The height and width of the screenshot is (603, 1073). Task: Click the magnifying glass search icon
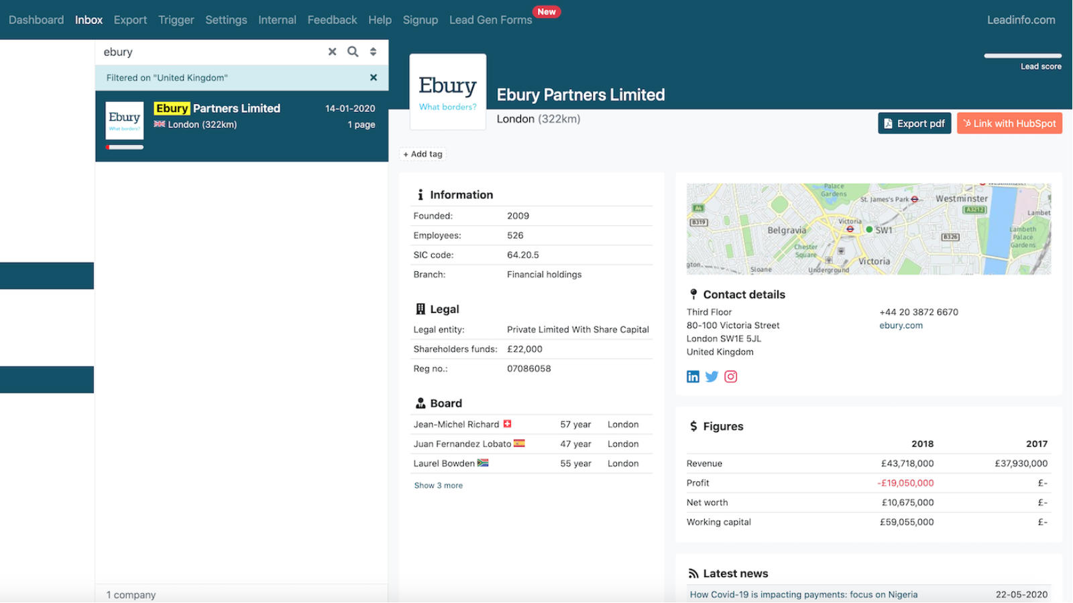[x=353, y=52]
